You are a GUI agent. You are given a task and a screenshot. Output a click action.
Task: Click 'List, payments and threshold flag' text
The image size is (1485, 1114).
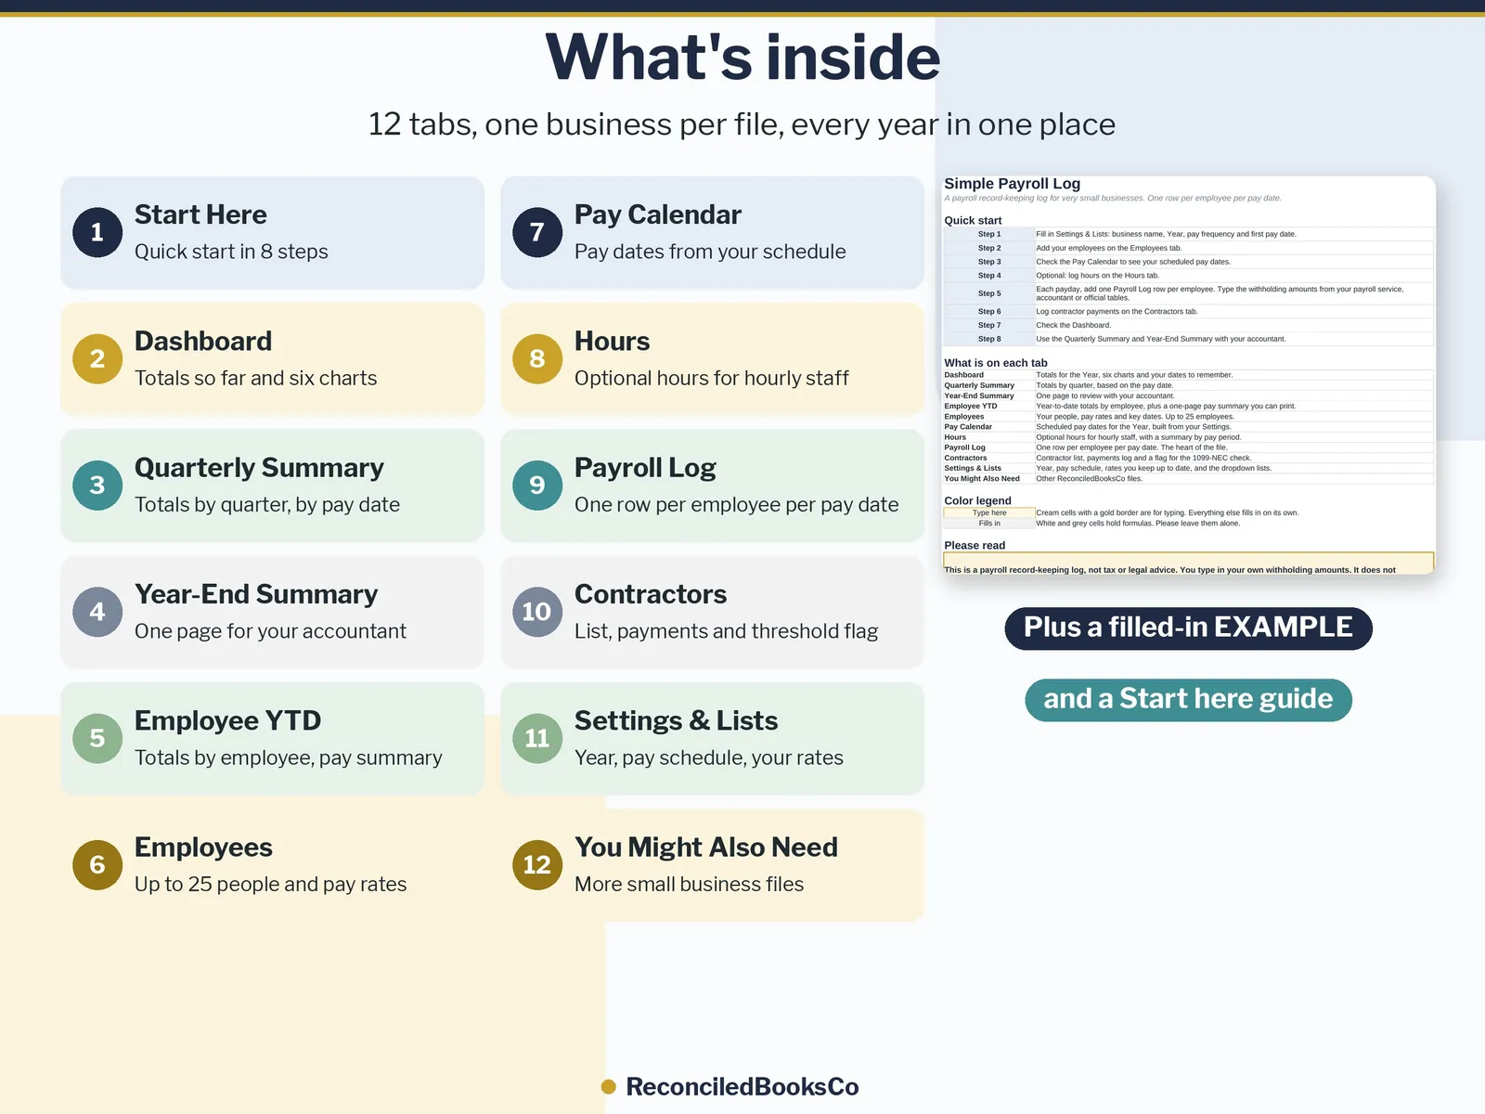coord(727,631)
